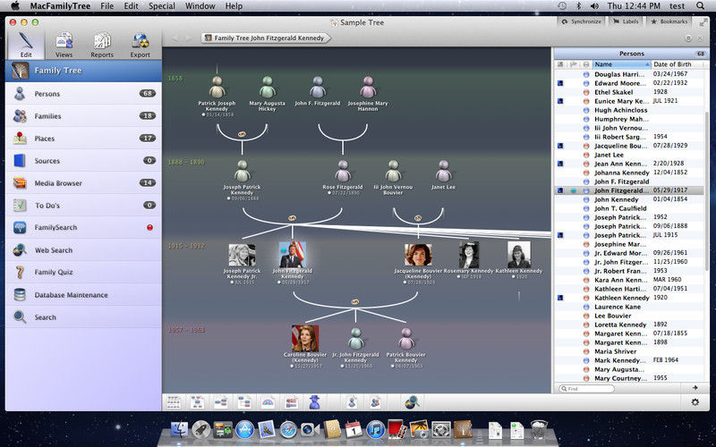Select Jacqueline Bouvier photo in tree
The height and width of the screenshot is (447, 716).
[x=418, y=255]
